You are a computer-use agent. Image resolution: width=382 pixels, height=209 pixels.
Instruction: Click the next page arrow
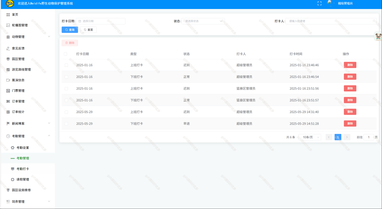click(347, 137)
